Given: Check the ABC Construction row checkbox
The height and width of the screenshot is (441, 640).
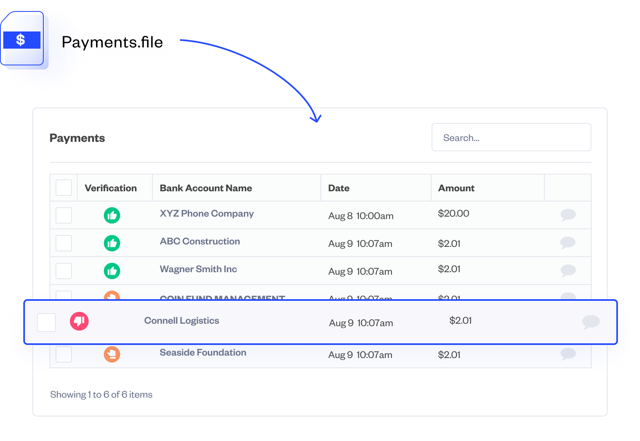Looking at the screenshot, I should coord(64,243).
